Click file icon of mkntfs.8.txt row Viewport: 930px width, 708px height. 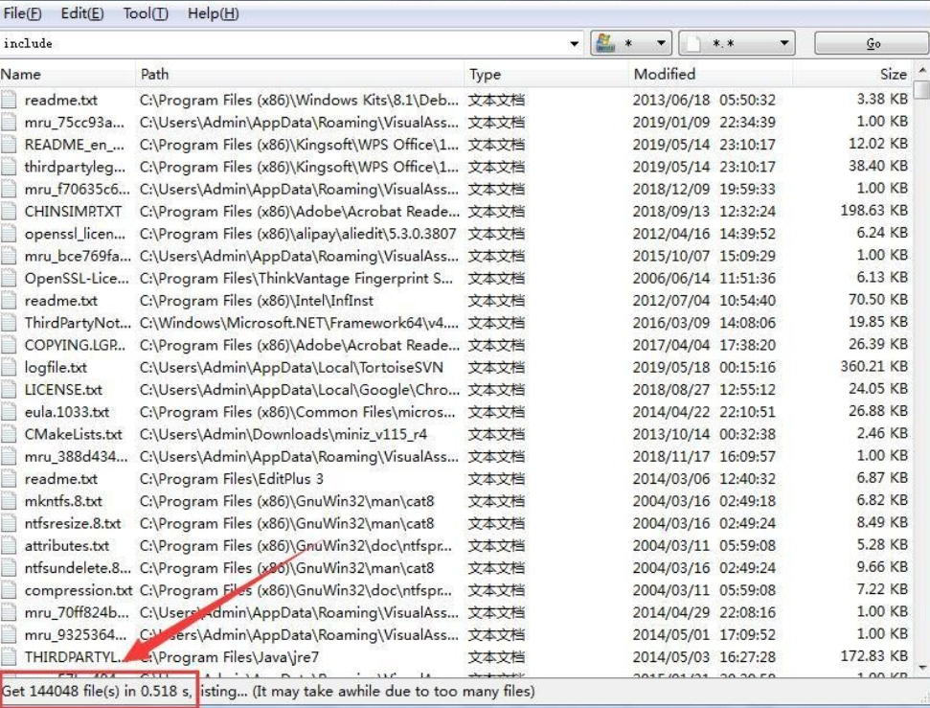[x=9, y=501]
